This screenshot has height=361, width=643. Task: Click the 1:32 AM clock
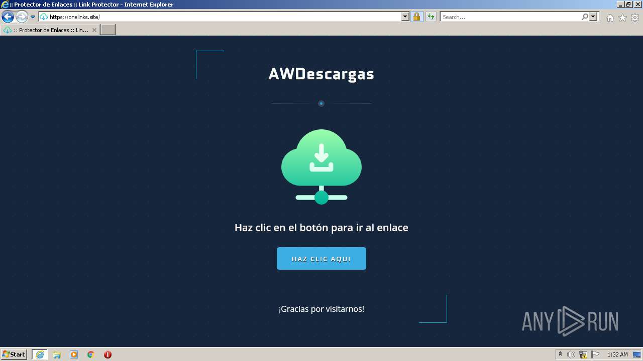(617, 354)
